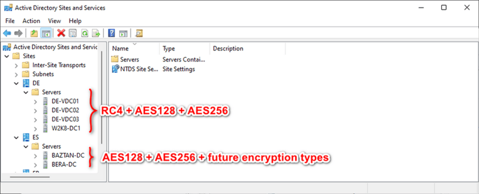The height and width of the screenshot is (194, 479).
Task: Click the Back arrow toolbar icon
Action: [x=7, y=33]
